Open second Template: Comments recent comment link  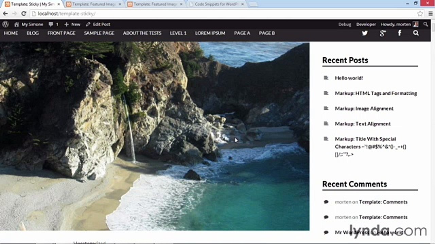pyautogui.click(x=383, y=217)
